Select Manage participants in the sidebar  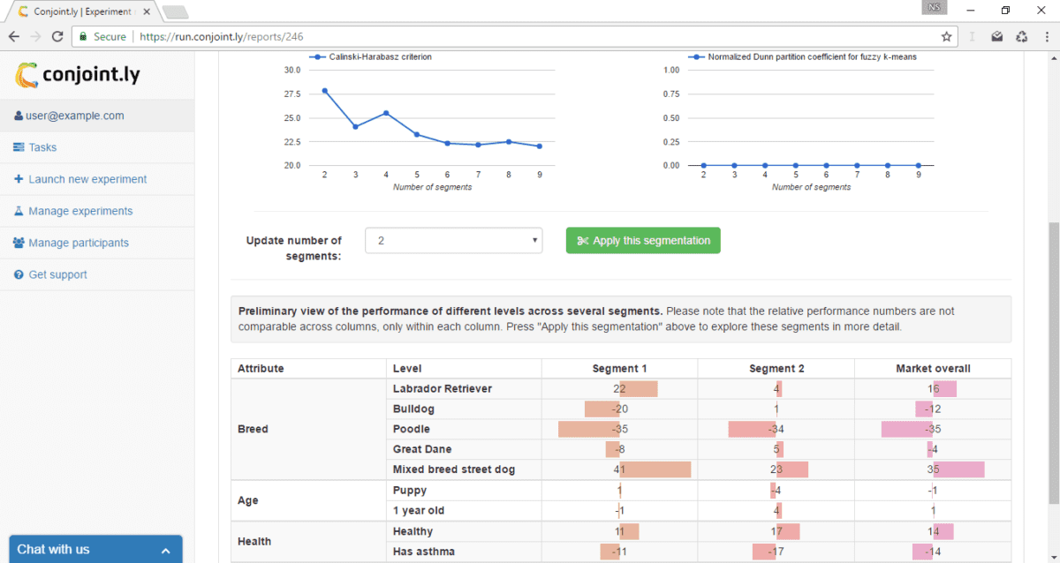[x=78, y=243]
